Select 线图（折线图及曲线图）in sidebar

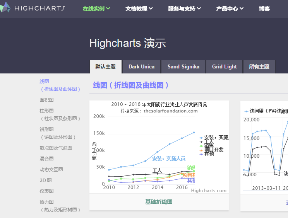(x=60, y=85)
